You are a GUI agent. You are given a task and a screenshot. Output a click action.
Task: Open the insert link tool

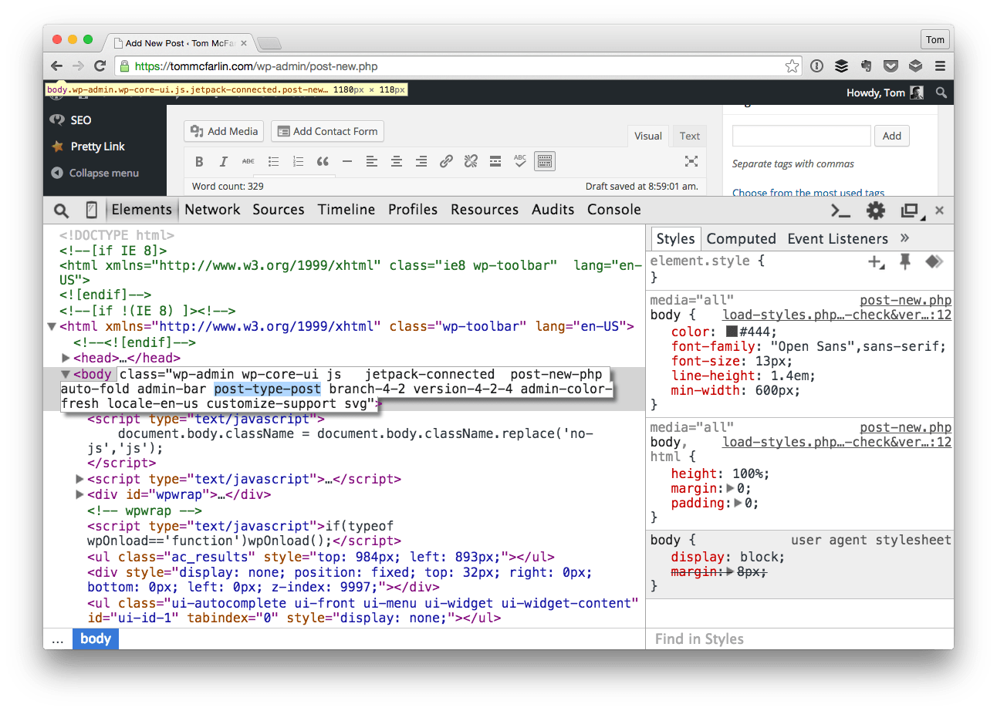[x=445, y=161]
